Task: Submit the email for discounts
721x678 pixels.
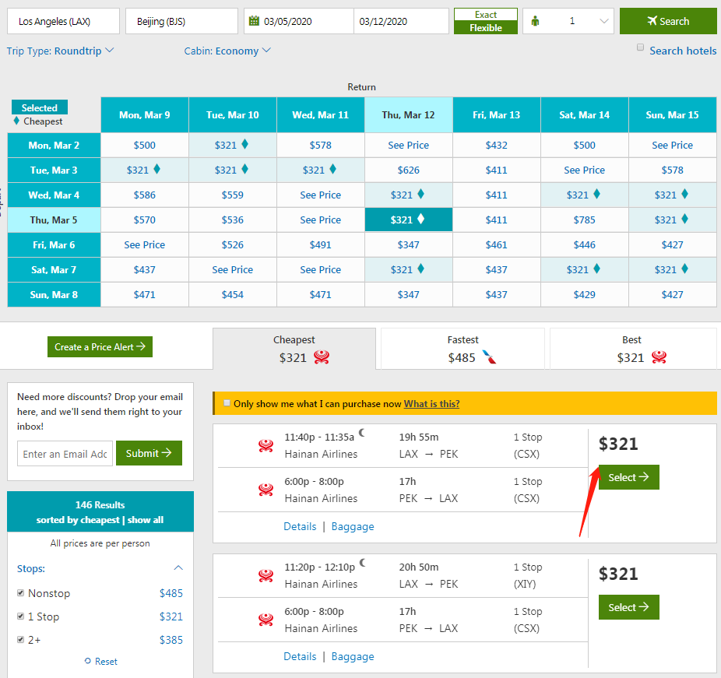Action: 149,453
